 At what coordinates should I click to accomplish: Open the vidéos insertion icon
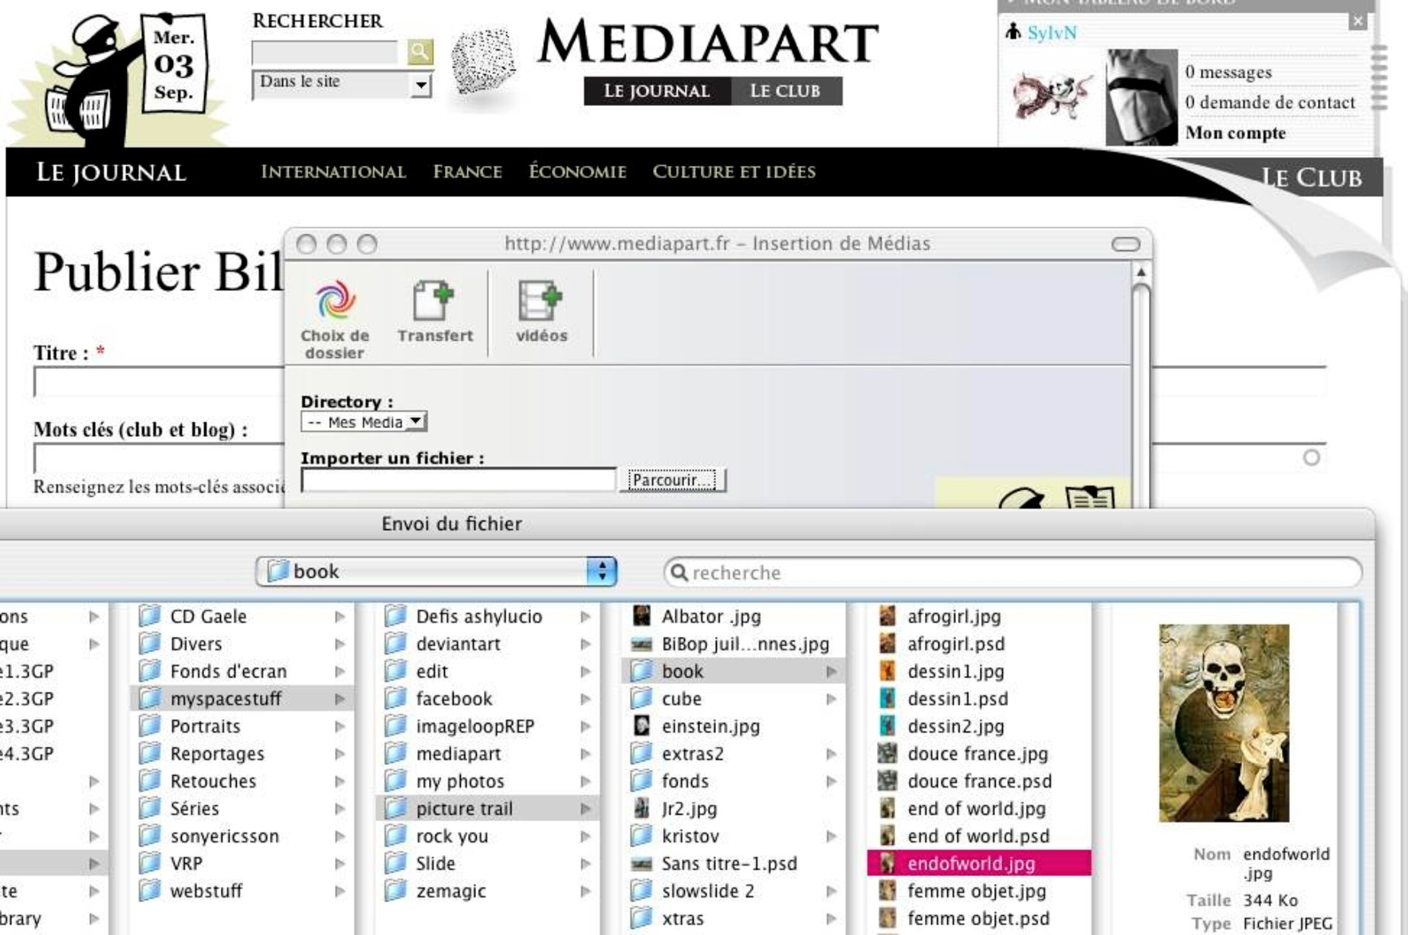point(540,301)
